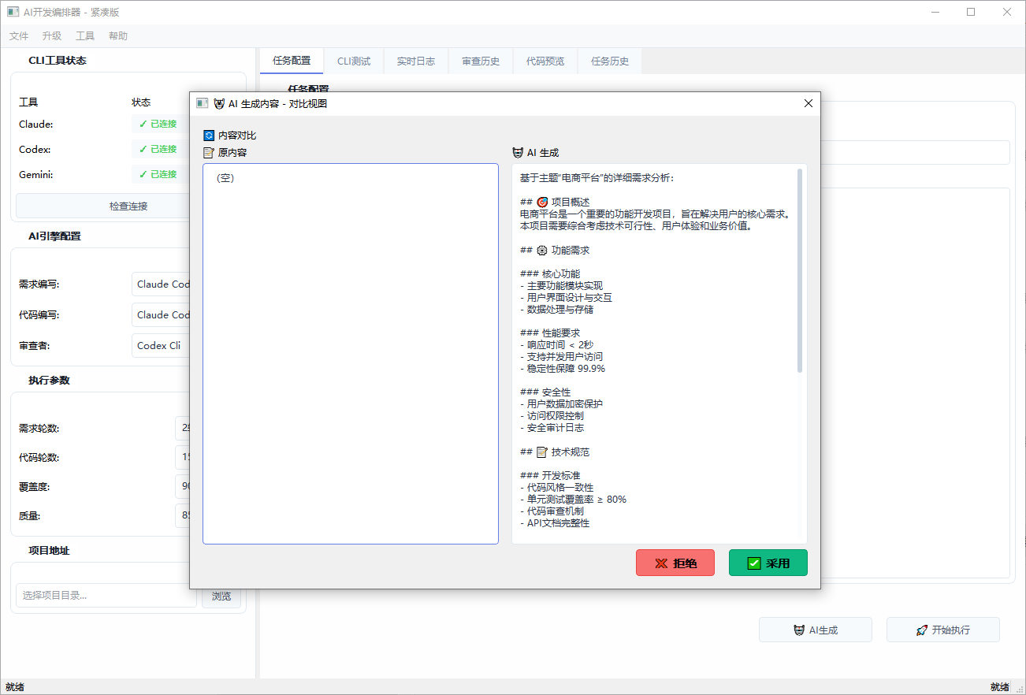
Task: Click the refresh icon beside 内容对比
Action: tap(209, 136)
